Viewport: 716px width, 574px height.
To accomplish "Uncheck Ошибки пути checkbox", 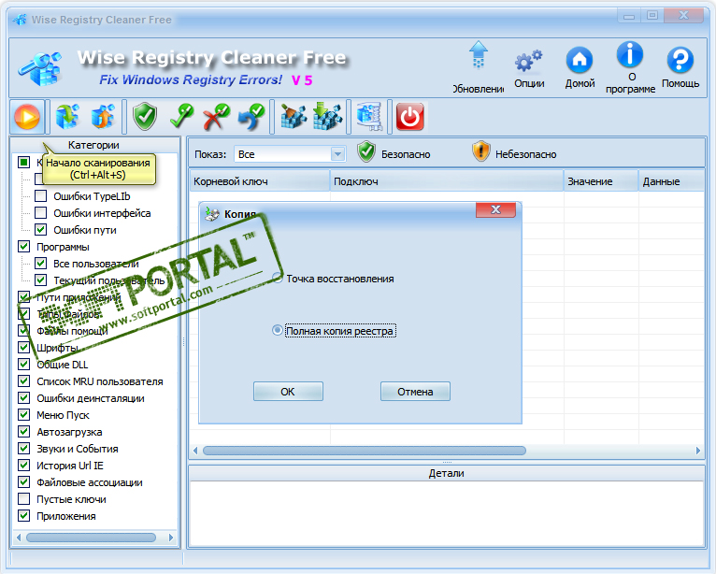I will coord(41,230).
